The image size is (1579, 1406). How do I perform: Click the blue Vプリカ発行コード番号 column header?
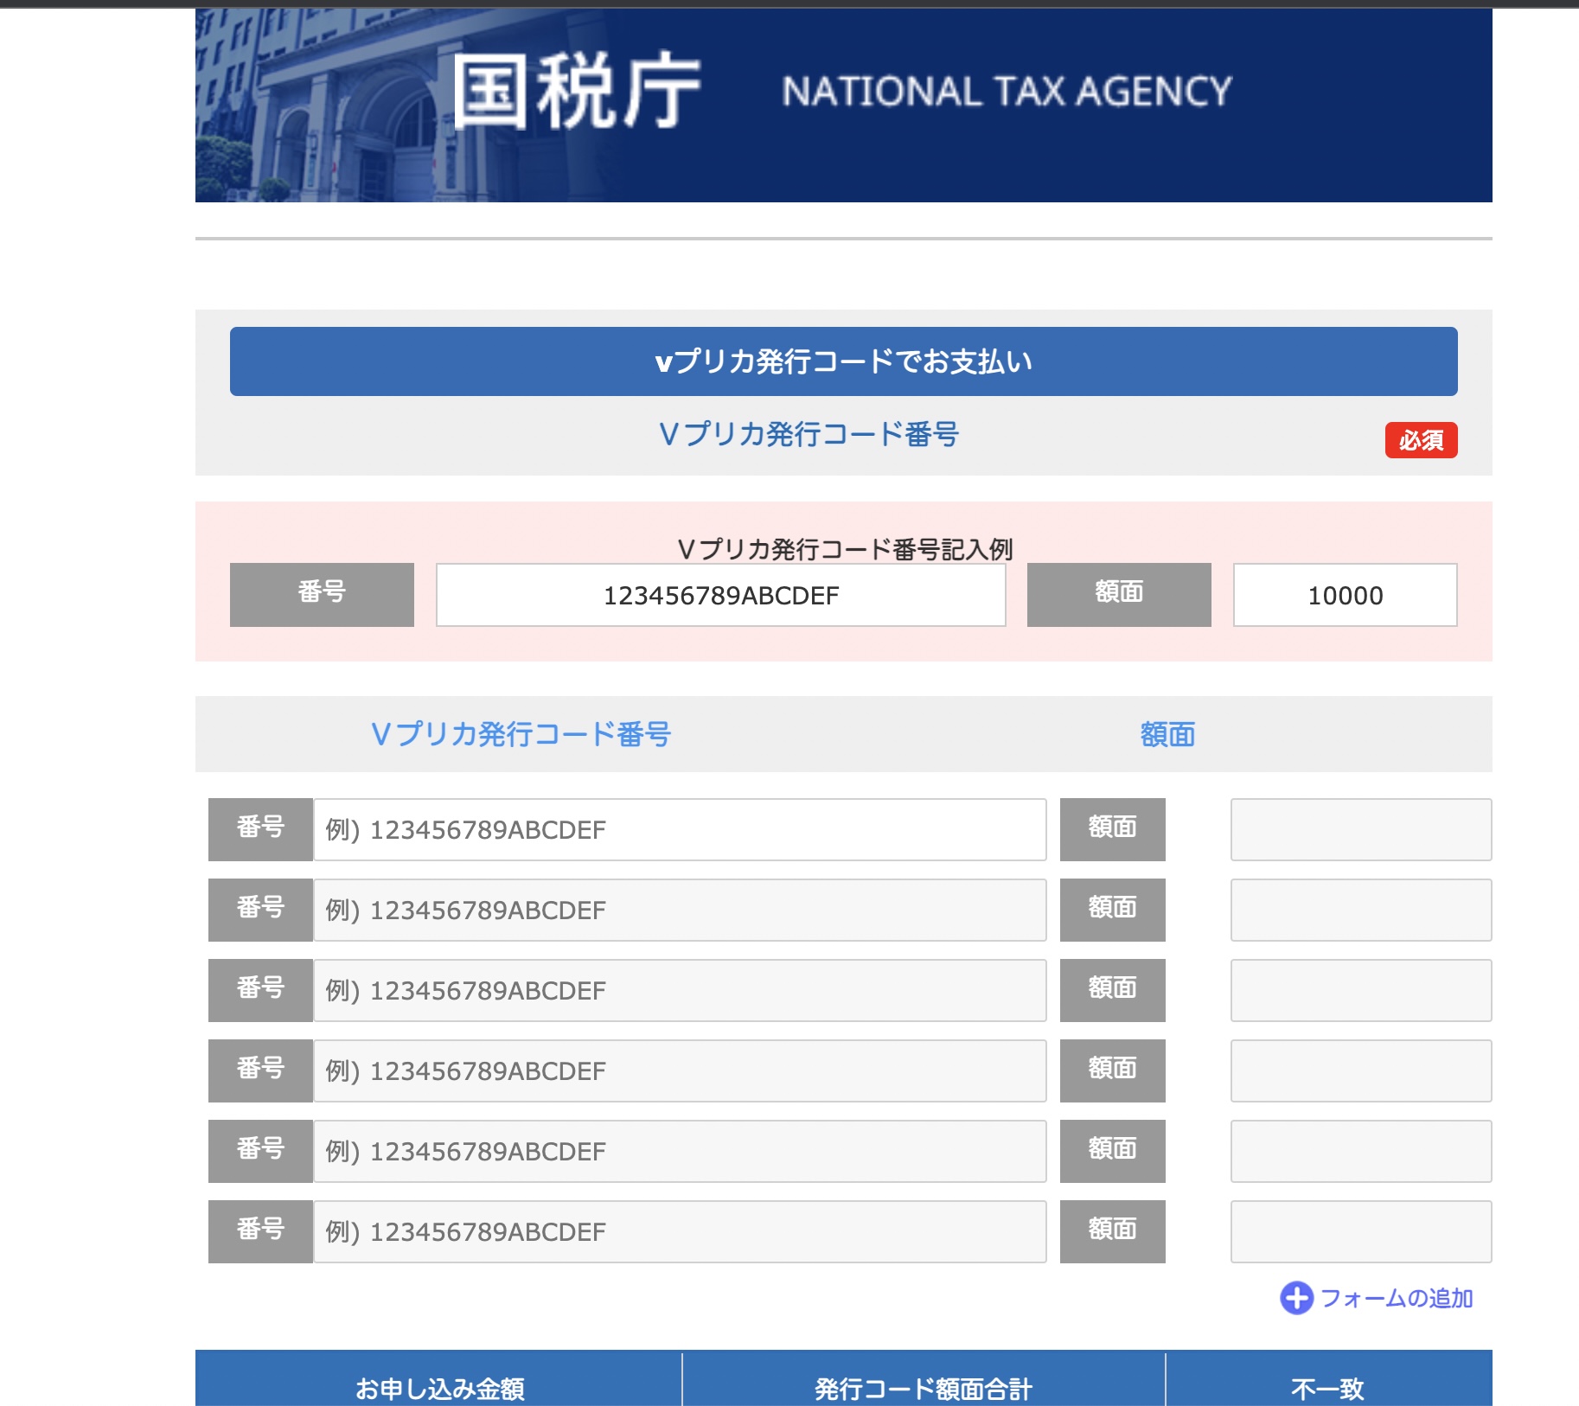(x=521, y=734)
